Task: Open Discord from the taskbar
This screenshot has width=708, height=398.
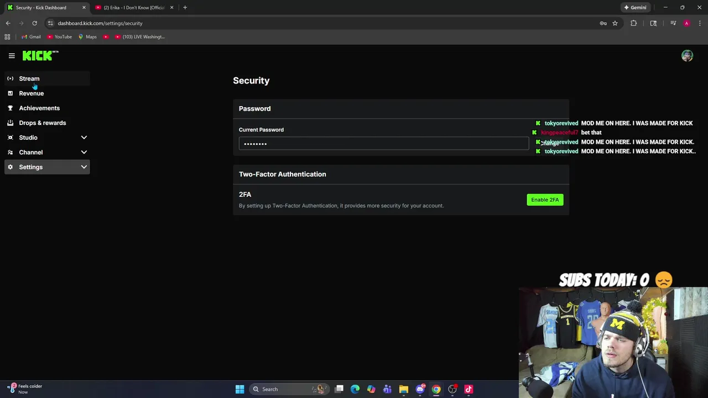Action: pos(420,389)
